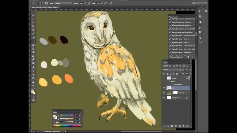Select the Quick Selection tool

[33, 26]
